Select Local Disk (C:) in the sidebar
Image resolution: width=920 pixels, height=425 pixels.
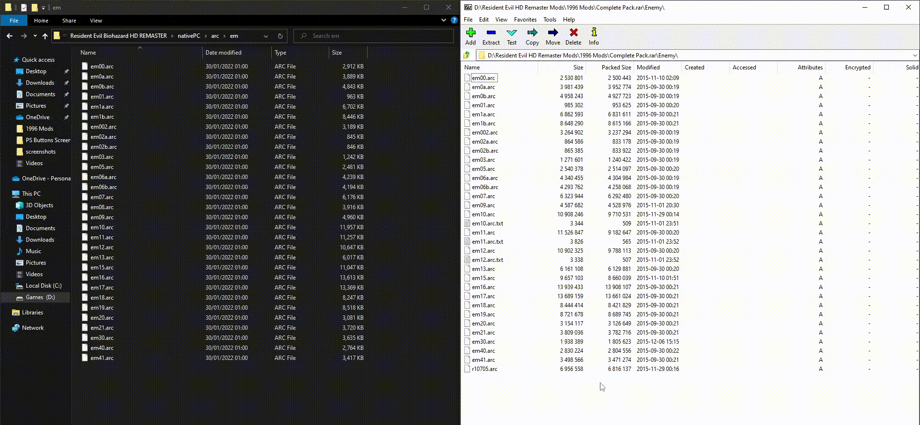click(x=44, y=286)
